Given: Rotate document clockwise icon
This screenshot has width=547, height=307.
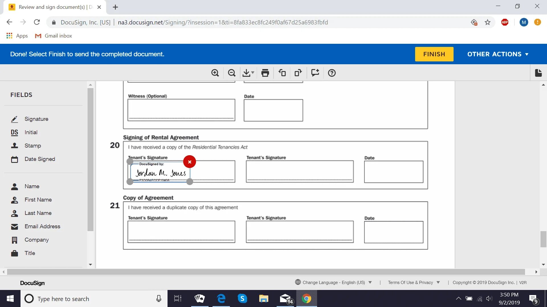Looking at the screenshot, I should tap(298, 73).
